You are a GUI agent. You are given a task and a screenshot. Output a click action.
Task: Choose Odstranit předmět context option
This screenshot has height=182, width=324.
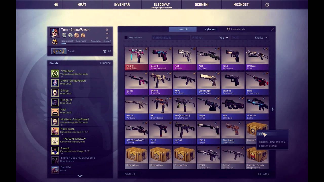click(268, 146)
